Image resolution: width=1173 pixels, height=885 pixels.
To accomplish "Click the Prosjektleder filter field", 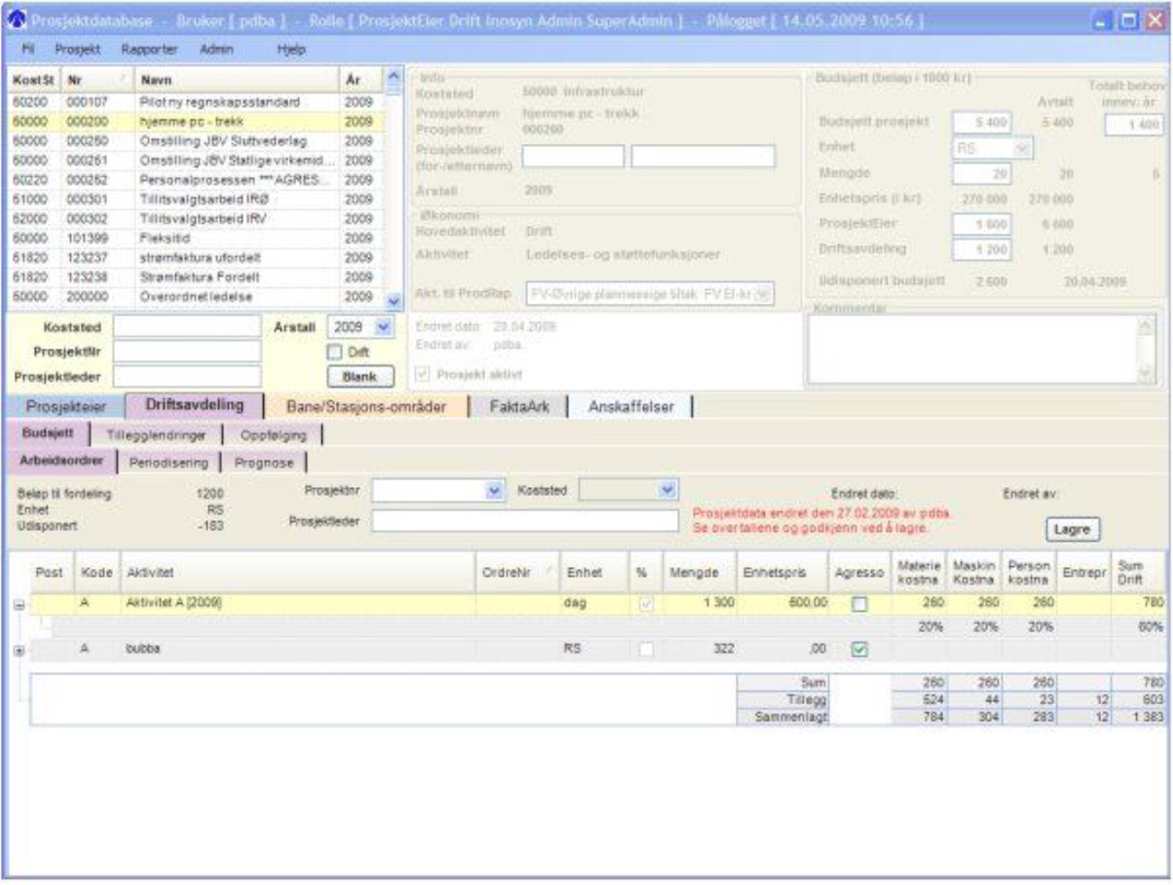I will (x=187, y=376).
